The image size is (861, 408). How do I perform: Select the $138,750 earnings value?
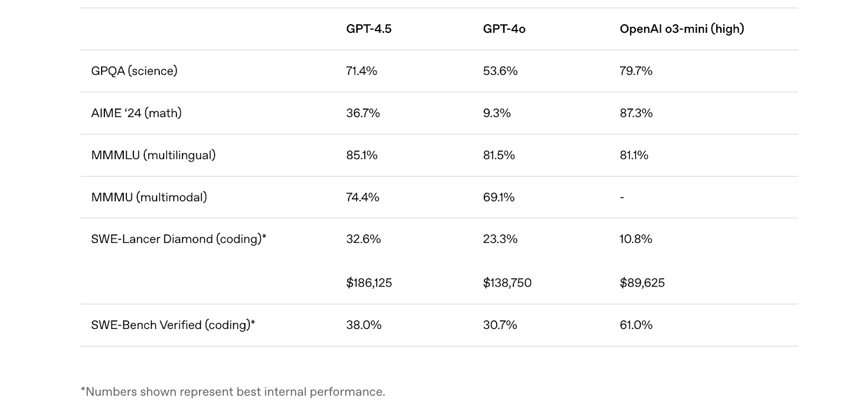(507, 283)
